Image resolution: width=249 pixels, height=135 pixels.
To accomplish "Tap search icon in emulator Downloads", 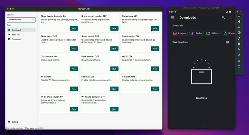I will 223,17.
